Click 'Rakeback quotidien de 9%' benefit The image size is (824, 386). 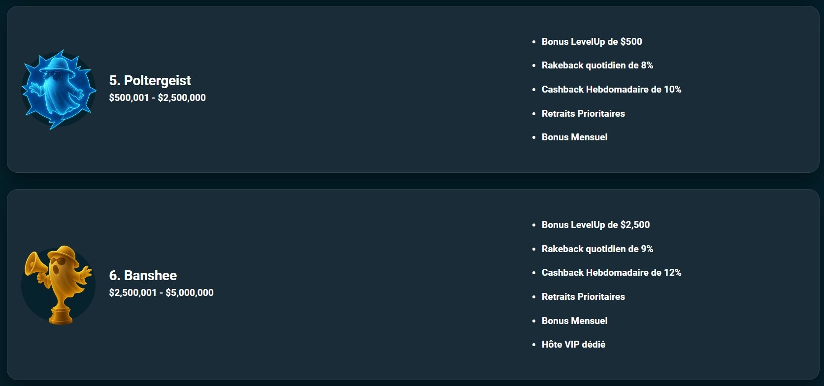pyautogui.click(x=597, y=249)
